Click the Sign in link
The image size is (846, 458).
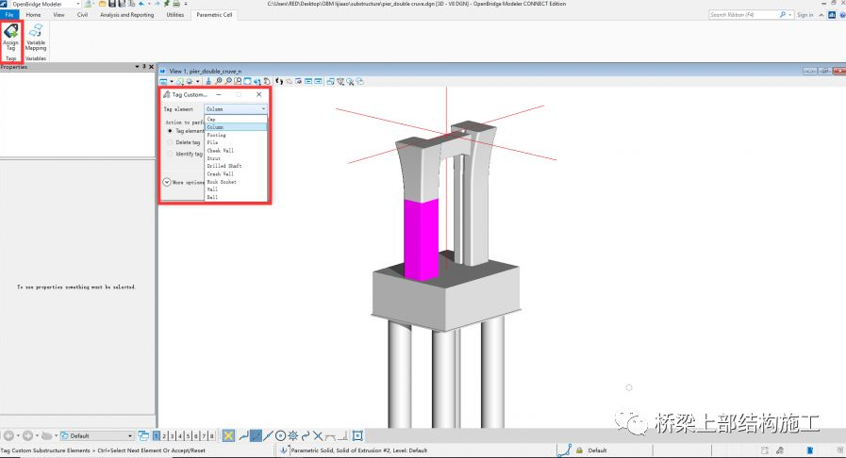point(805,15)
